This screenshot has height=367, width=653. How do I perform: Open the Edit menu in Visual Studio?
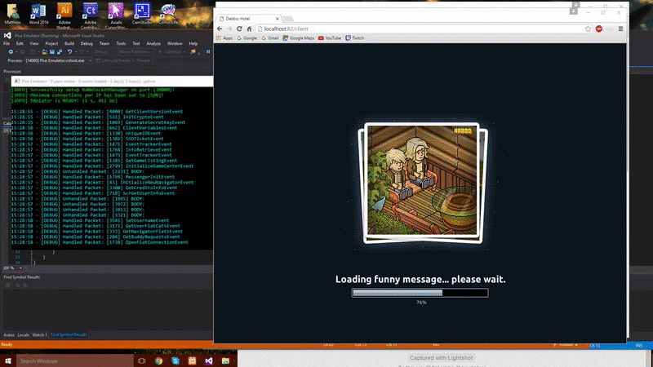point(20,43)
